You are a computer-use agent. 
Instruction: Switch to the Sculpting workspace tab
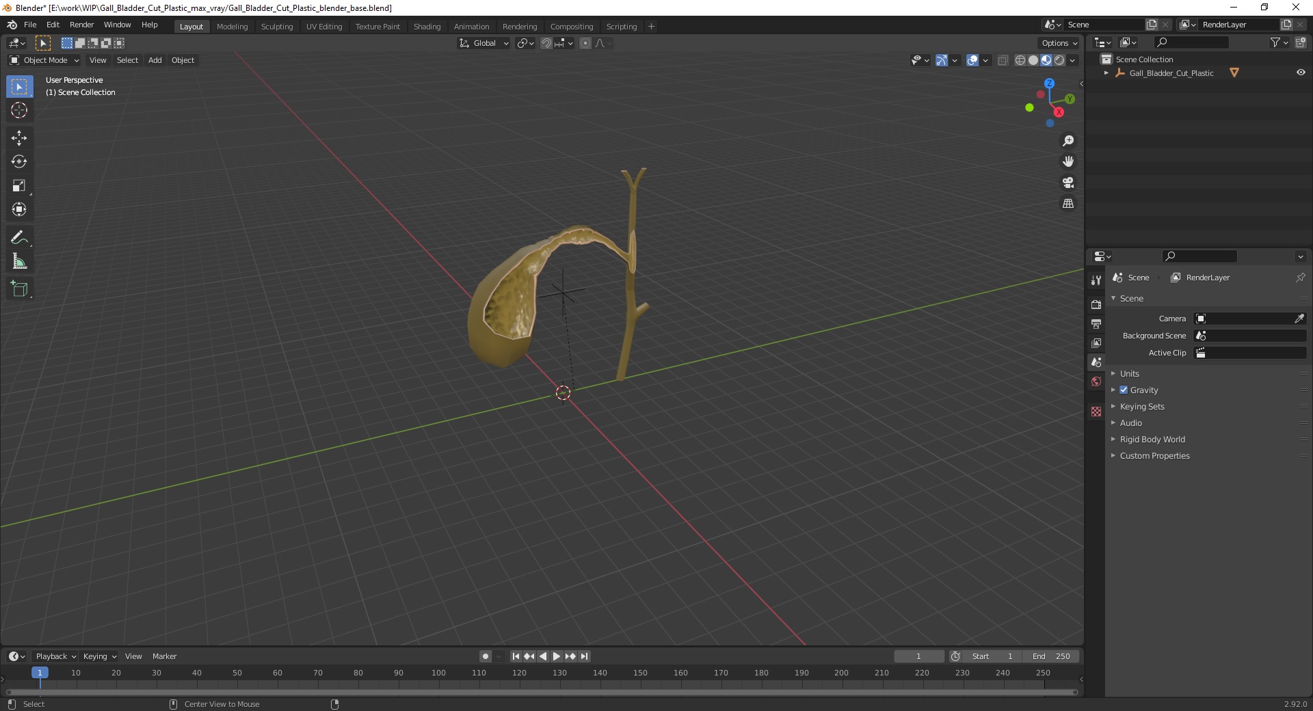276,27
